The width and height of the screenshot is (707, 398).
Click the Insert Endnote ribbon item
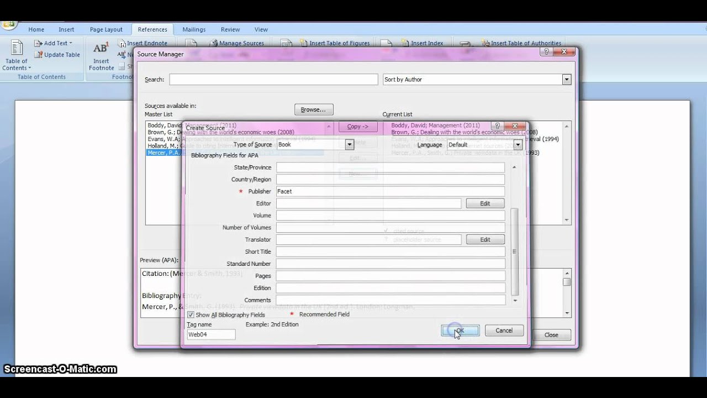click(x=143, y=43)
